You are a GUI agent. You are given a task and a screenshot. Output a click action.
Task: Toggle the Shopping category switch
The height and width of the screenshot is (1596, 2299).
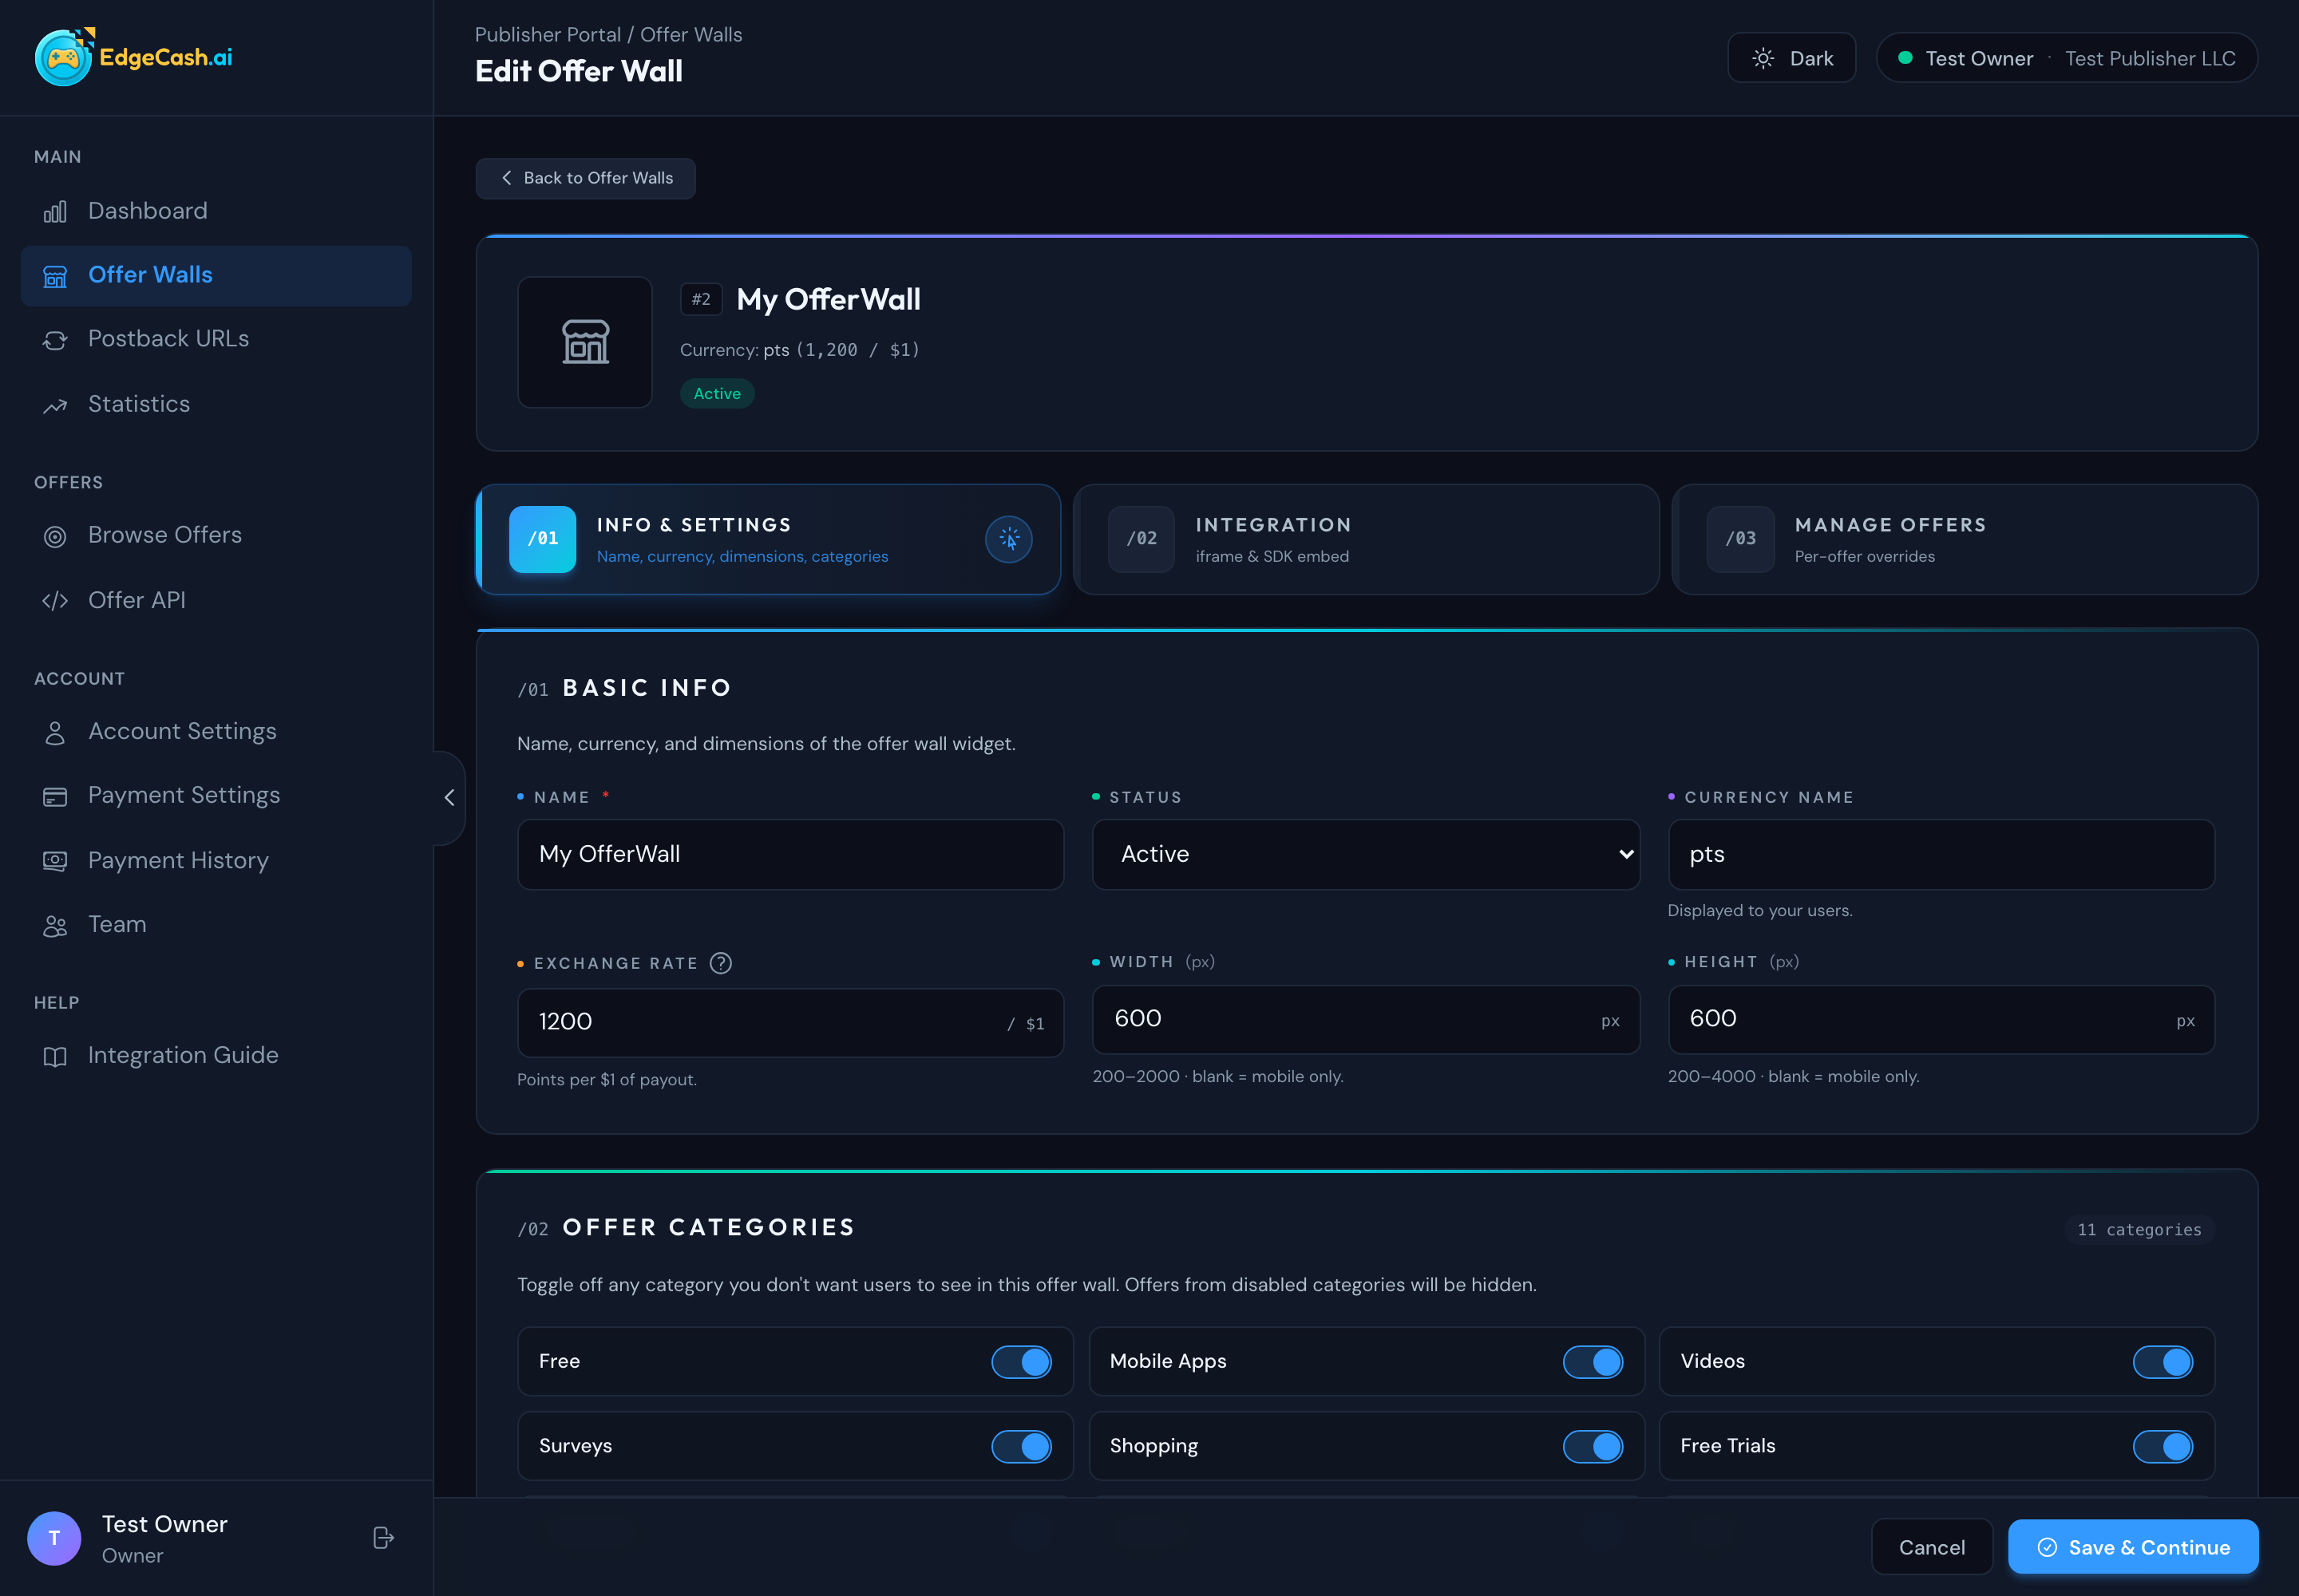[x=1593, y=1446]
